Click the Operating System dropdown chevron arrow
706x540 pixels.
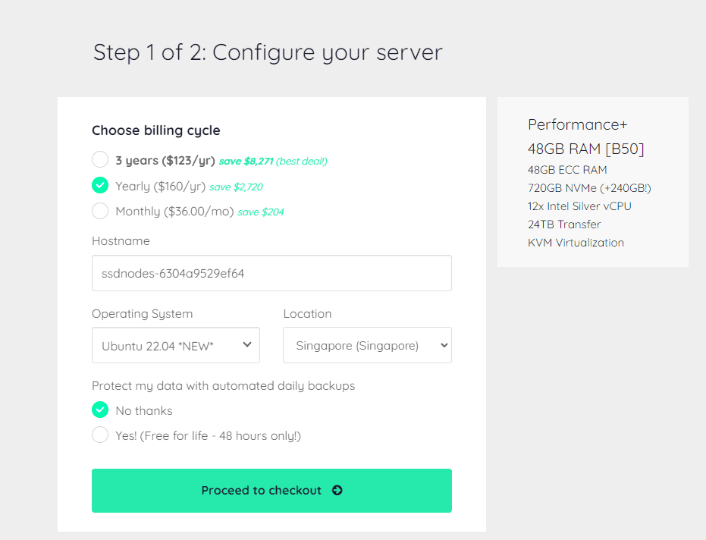247,345
